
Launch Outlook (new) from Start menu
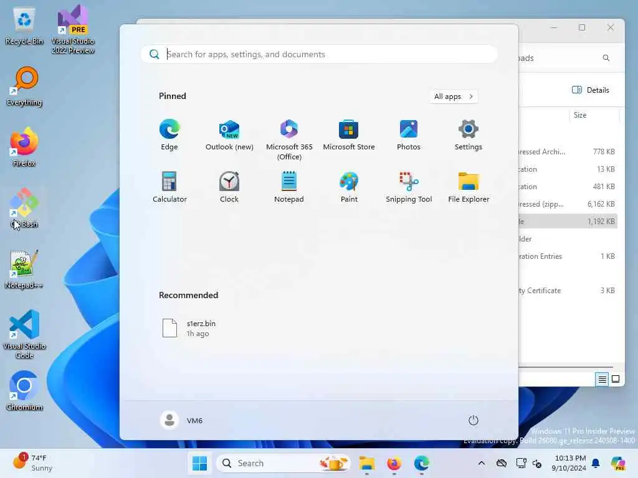[x=229, y=135]
